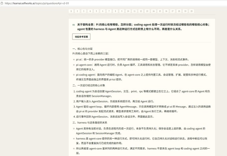
Task: Go to question number 5
Action: coord(96,11)
